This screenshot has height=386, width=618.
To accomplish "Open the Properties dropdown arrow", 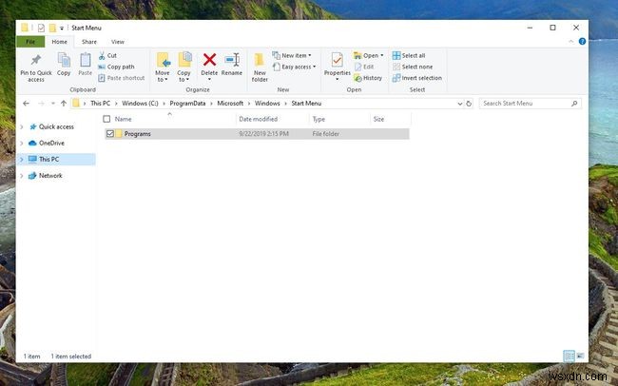I will tap(337, 79).
